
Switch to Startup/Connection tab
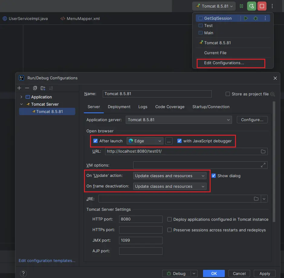coord(211,107)
